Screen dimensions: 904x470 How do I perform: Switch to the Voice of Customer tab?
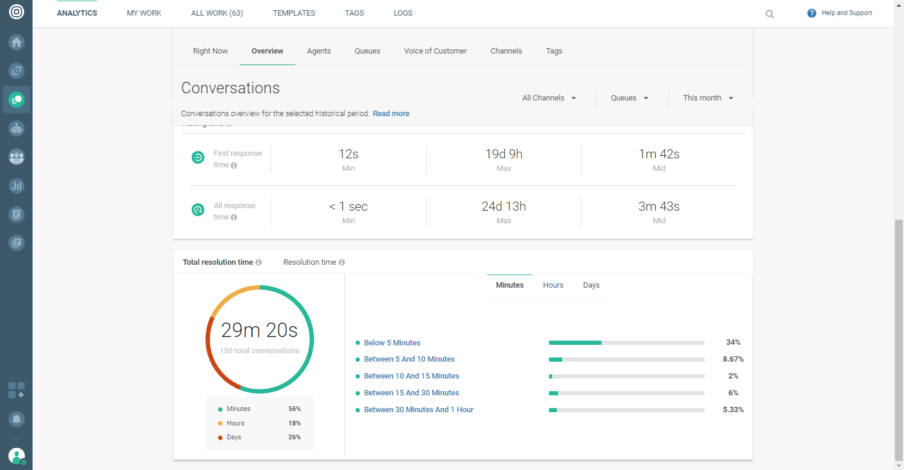(x=435, y=51)
